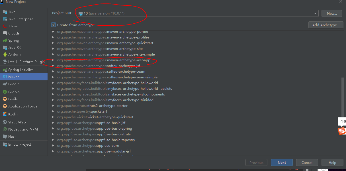The height and width of the screenshot is (171, 346).
Task: Expand maven-archetype-quickstart node
Action: [x=53, y=43]
